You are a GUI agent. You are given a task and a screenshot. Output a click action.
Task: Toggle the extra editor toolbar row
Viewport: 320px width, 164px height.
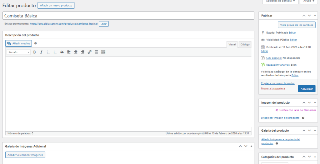[x=103, y=52]
